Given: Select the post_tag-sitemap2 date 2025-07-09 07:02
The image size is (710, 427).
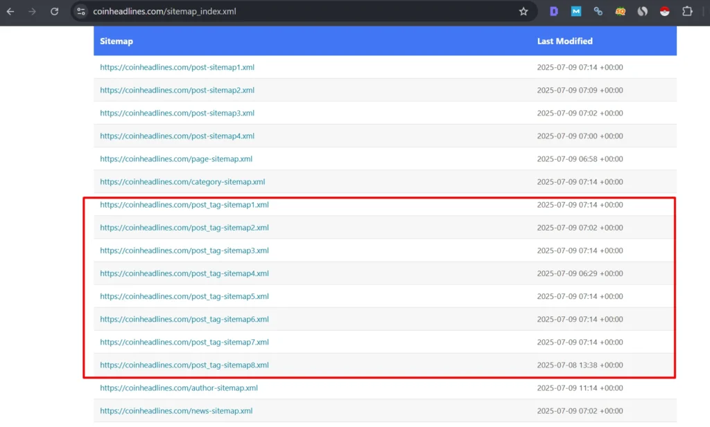Looking at the screenshot, I should [x=580, y=228].
